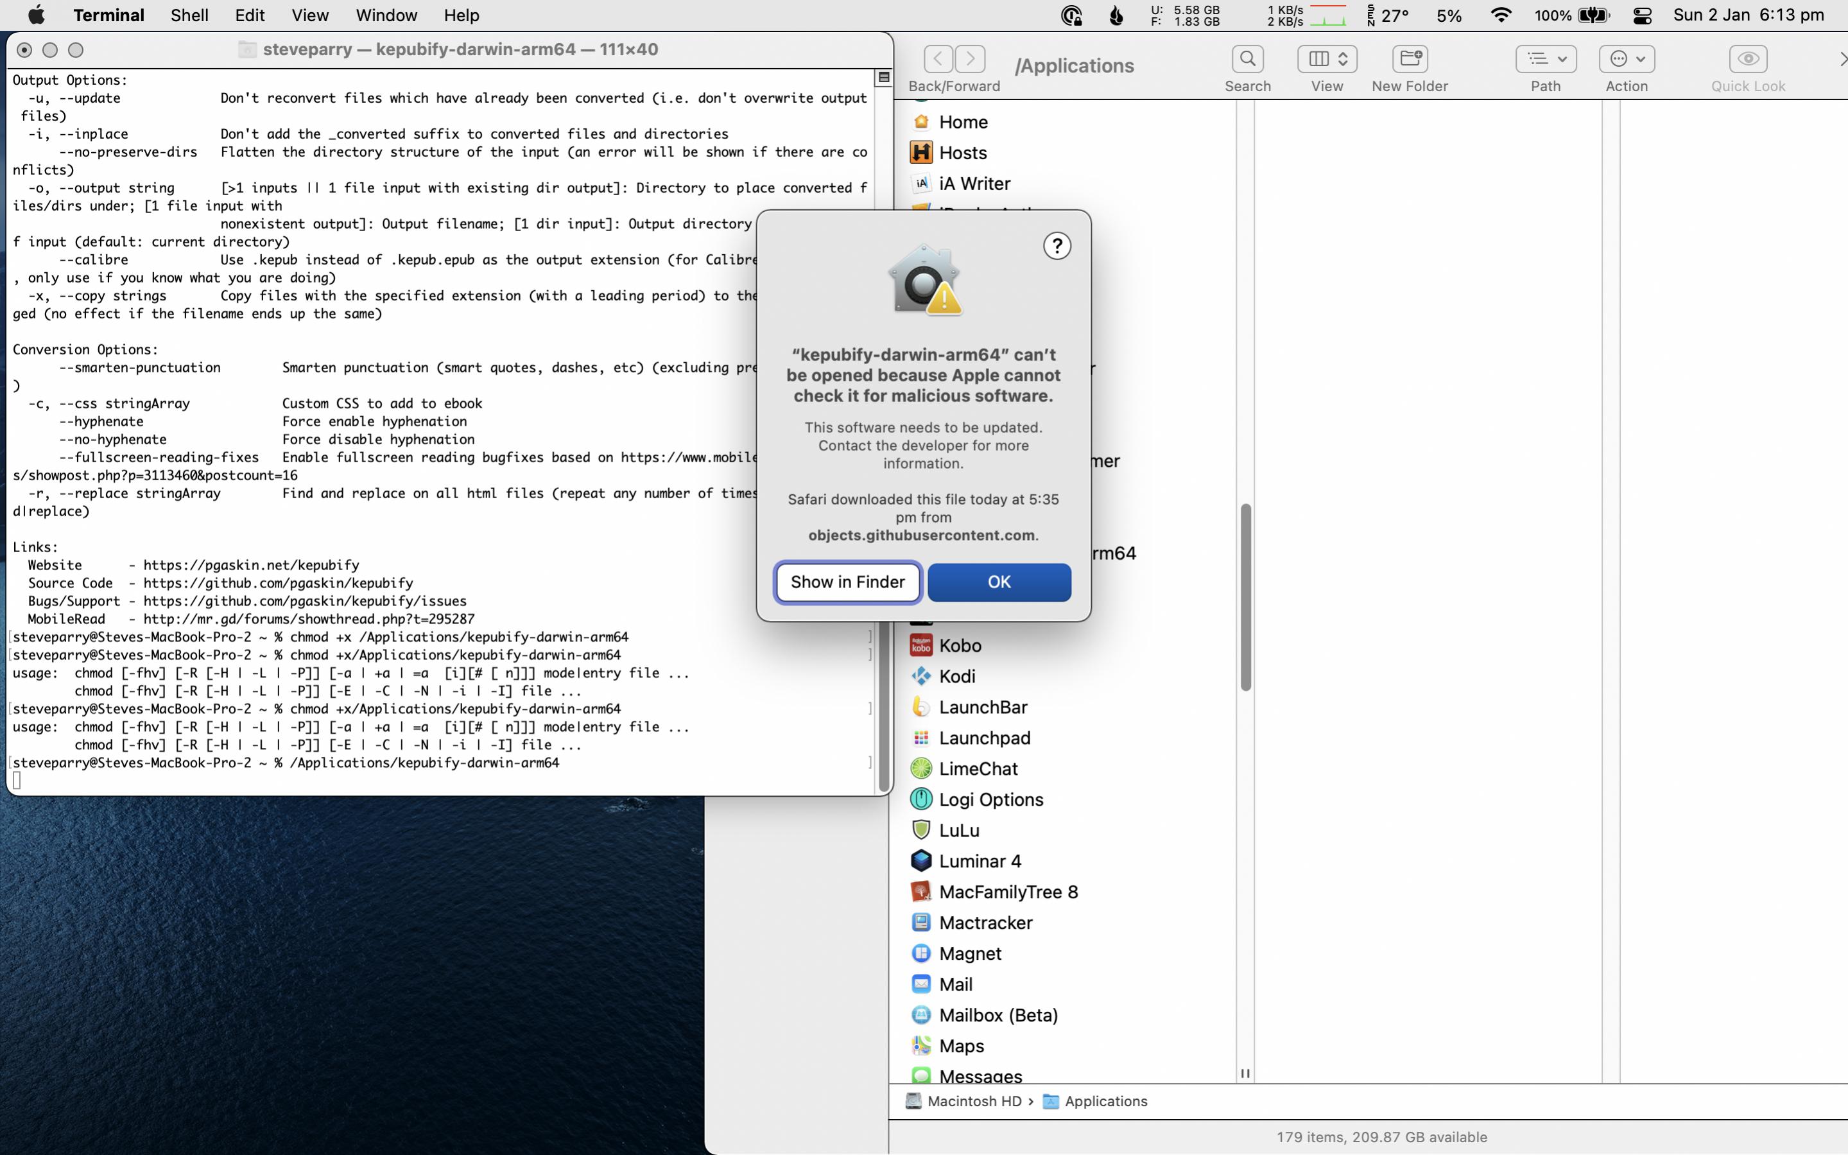Expand the Finder toolbar overflow chevron

click(x=1843, y=59)
